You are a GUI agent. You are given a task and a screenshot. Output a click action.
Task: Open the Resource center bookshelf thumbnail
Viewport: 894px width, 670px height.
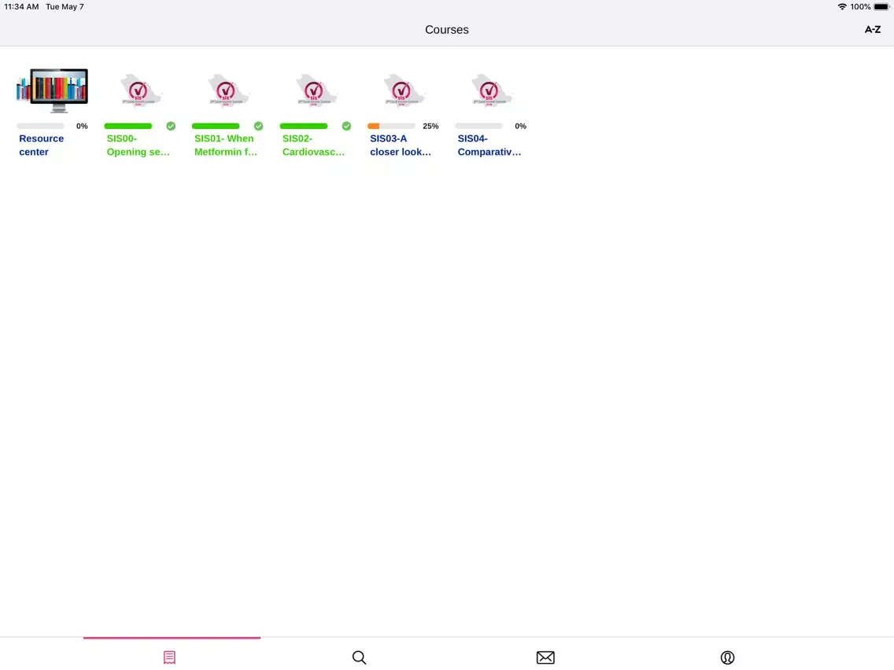click(x=52, y=90)
